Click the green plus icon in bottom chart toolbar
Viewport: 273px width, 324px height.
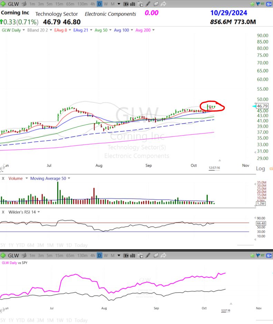point(3,255)
